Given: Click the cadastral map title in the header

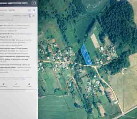Looking at the screenshot, I should (x=14, y=3).
